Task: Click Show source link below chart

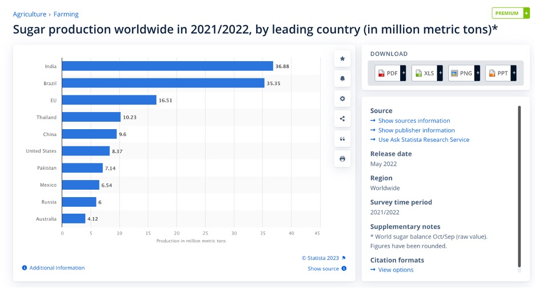Action: 323,269
